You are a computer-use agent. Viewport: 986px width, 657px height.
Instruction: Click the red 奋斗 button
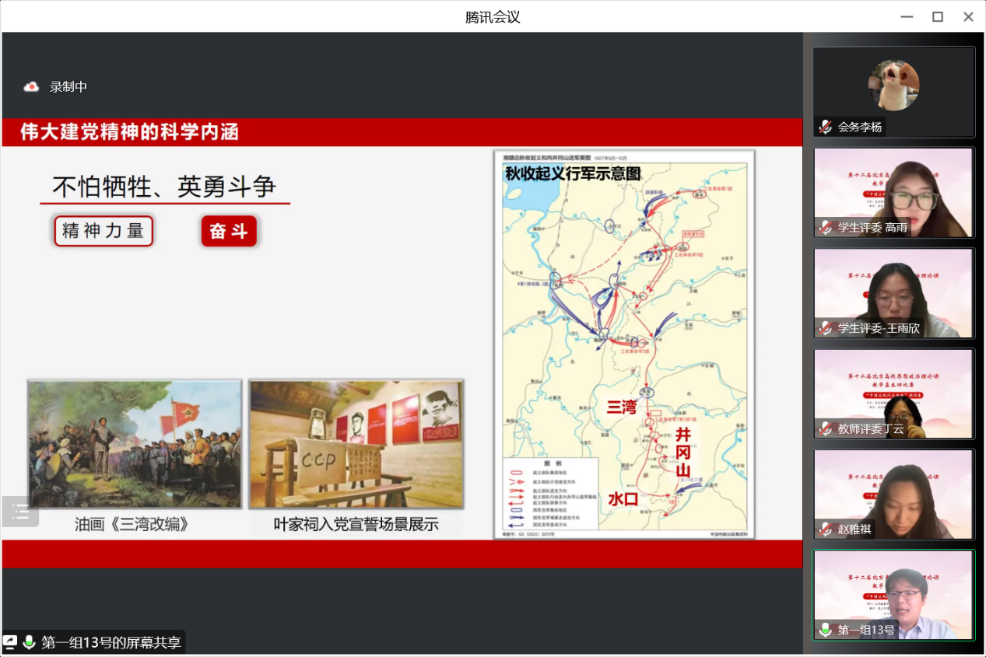click(x=229, y=232)
